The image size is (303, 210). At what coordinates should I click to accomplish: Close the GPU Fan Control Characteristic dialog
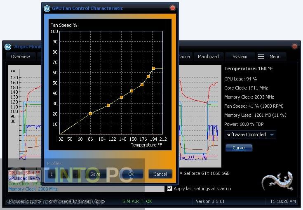pos(172,8)
